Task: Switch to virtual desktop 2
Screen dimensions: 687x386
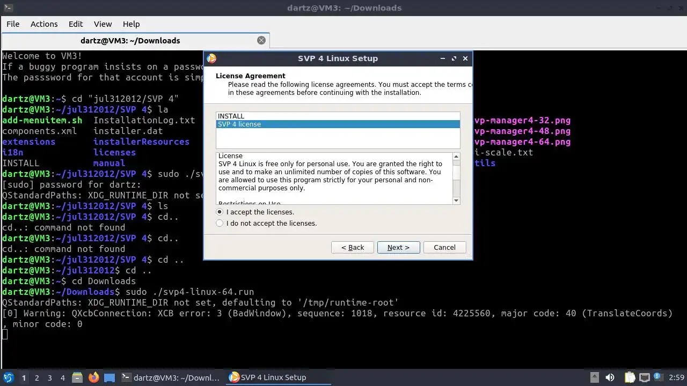Action: [x=36, y=377]
